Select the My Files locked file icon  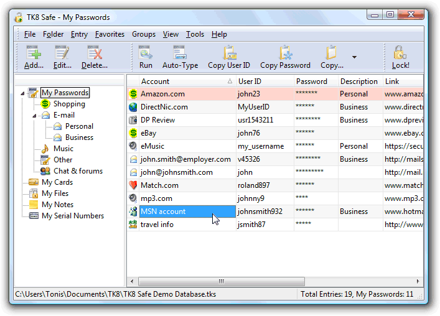[34, 193]
